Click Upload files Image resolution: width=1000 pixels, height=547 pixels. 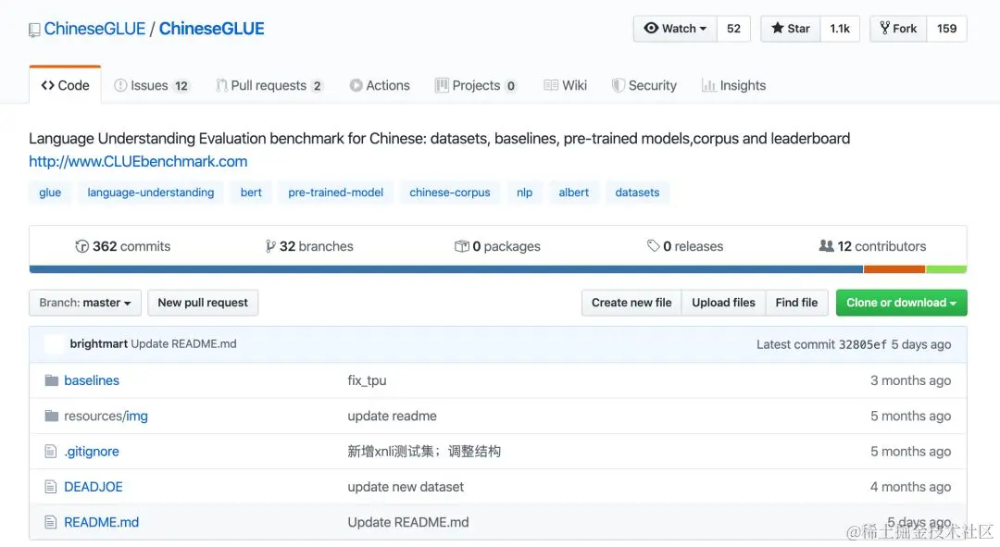click(x=723, y=302)
